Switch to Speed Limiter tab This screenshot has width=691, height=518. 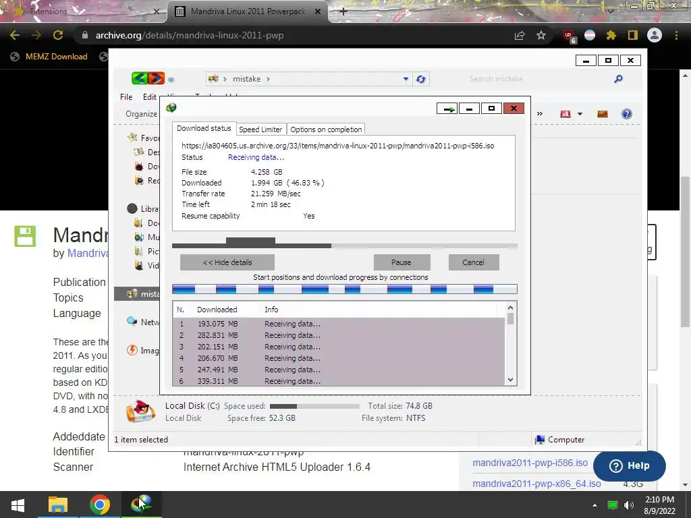(x=260, y=129)
